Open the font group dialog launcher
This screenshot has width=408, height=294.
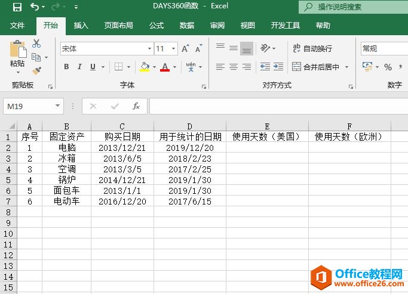coord(204,86)
